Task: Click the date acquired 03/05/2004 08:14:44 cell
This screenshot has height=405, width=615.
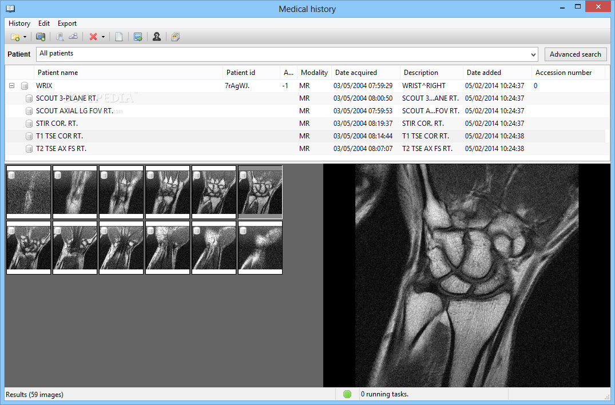Action: click(363, 136)
